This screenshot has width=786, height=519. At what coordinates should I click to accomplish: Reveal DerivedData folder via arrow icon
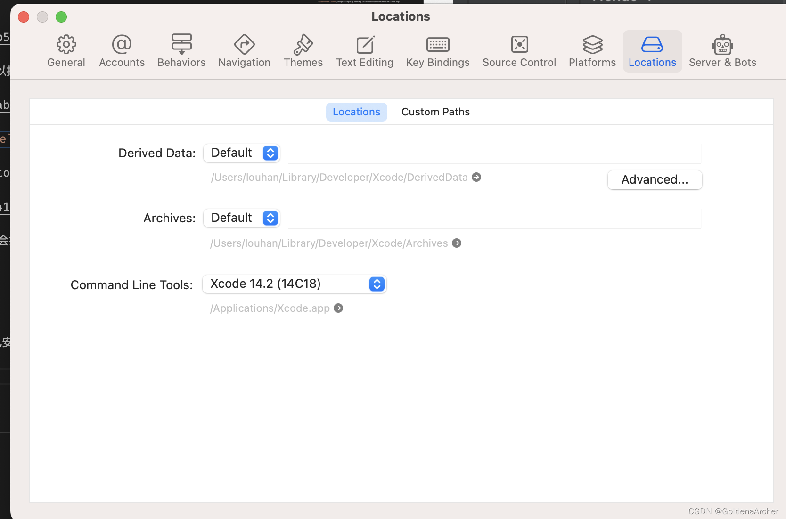476,177
